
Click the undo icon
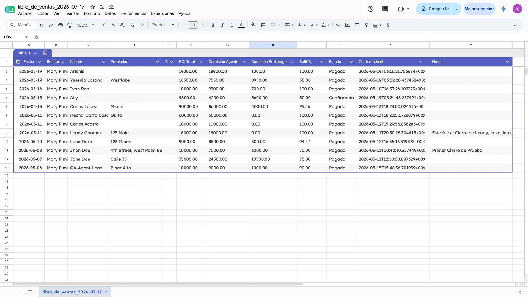click(42, 25)
